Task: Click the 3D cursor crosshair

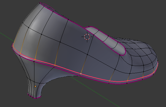Action: pyautogui.click(x=87, y=37)
